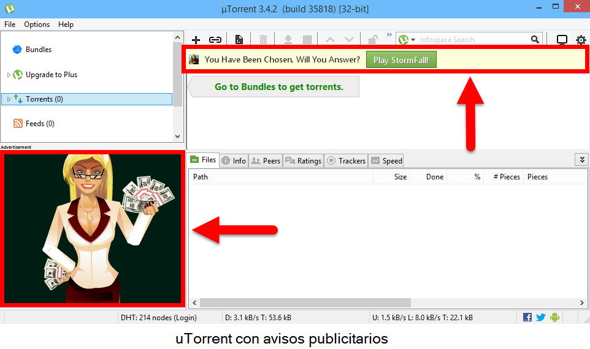Screen dimensions: 590x349
Task: Select Bundles in the sidebar
Action: point(39,50)
